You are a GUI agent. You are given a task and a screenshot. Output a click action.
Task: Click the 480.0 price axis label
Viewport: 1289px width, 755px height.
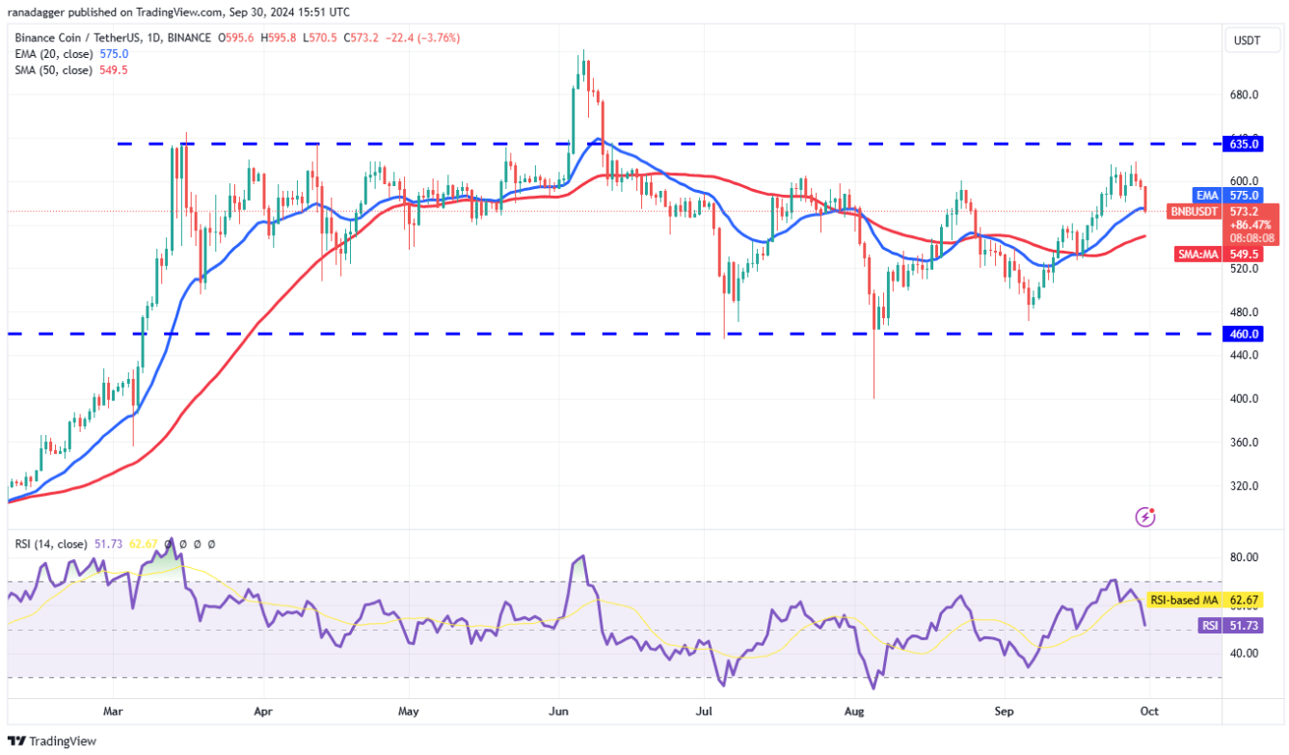tap(1244, 311)
